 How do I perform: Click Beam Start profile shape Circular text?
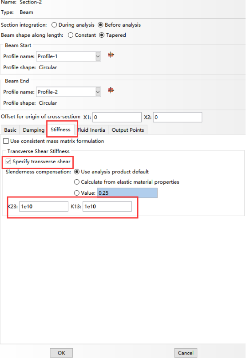48,67
